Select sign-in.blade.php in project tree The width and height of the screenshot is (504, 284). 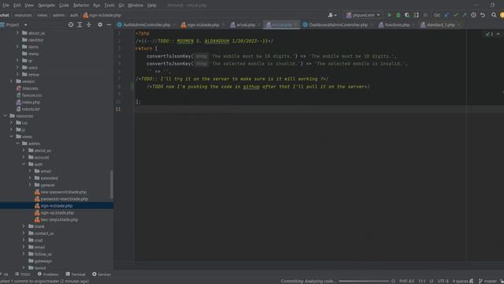coord(57,205)
